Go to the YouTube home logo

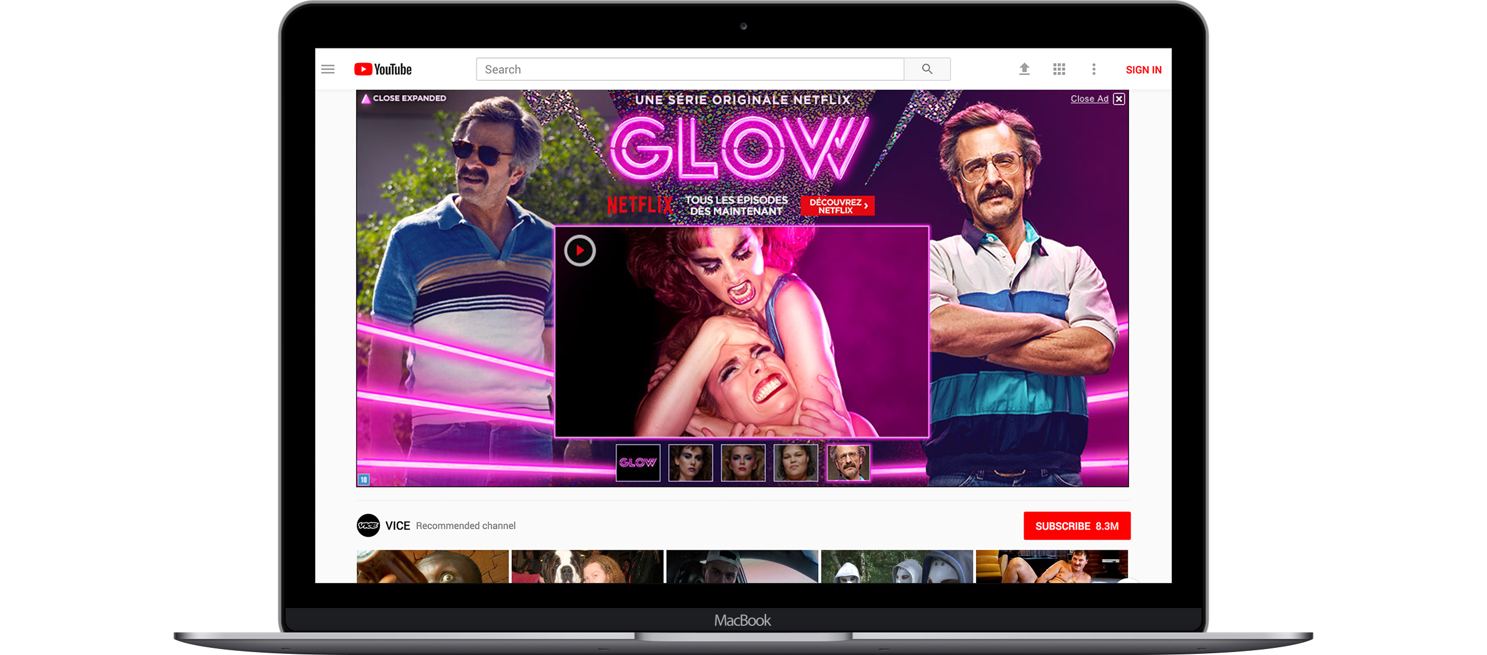point(383,70)
